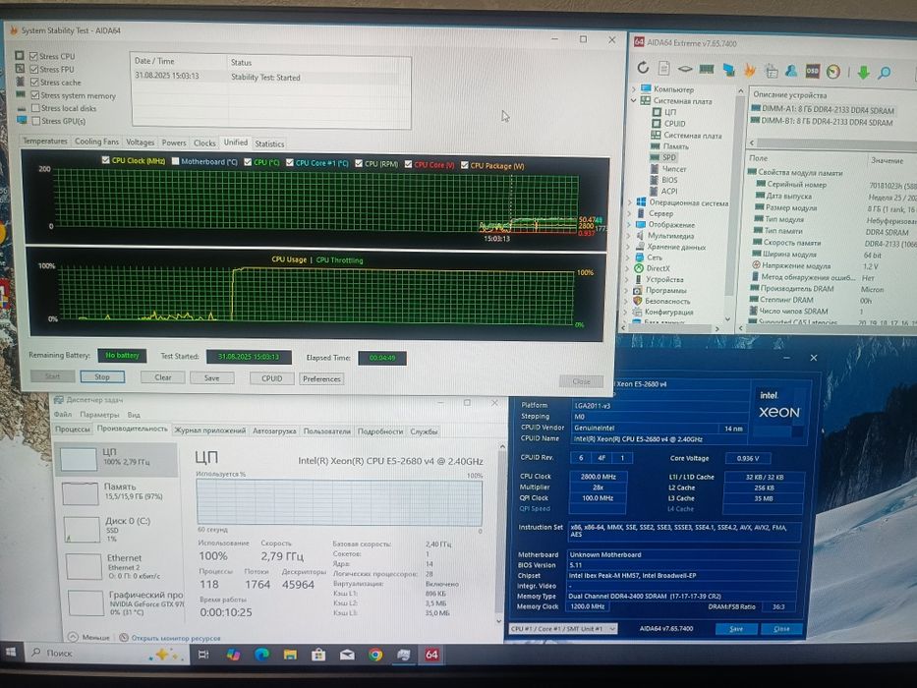917x688 pixels.
Task: Check Motherboard (°C) graph checkbox
Action: pyautogui.click(x=175, y=161)
